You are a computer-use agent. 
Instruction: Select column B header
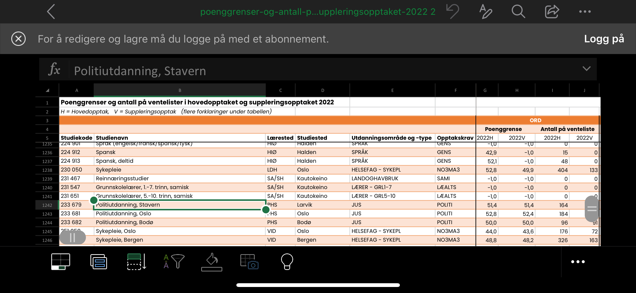(180, 90)
